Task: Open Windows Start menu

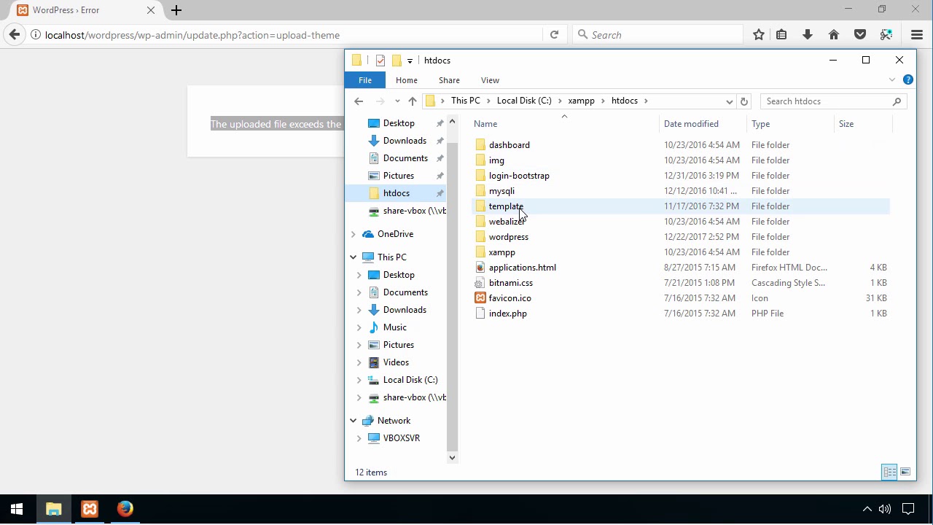Action: [x=17, y=509]
